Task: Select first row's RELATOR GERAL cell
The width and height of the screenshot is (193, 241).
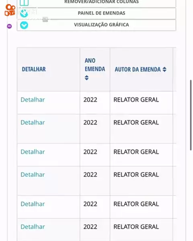Action: pos(142,103)
